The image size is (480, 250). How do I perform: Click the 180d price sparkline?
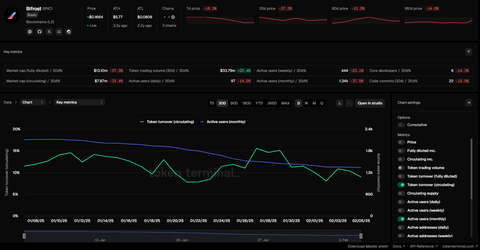(x=438, y=20)
